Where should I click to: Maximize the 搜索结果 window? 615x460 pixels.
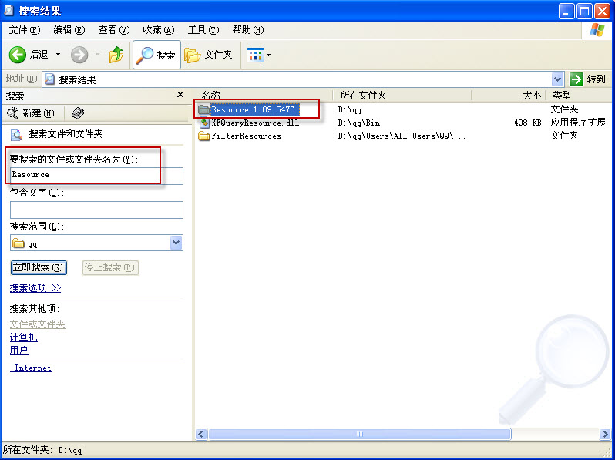tap(584, 12)
